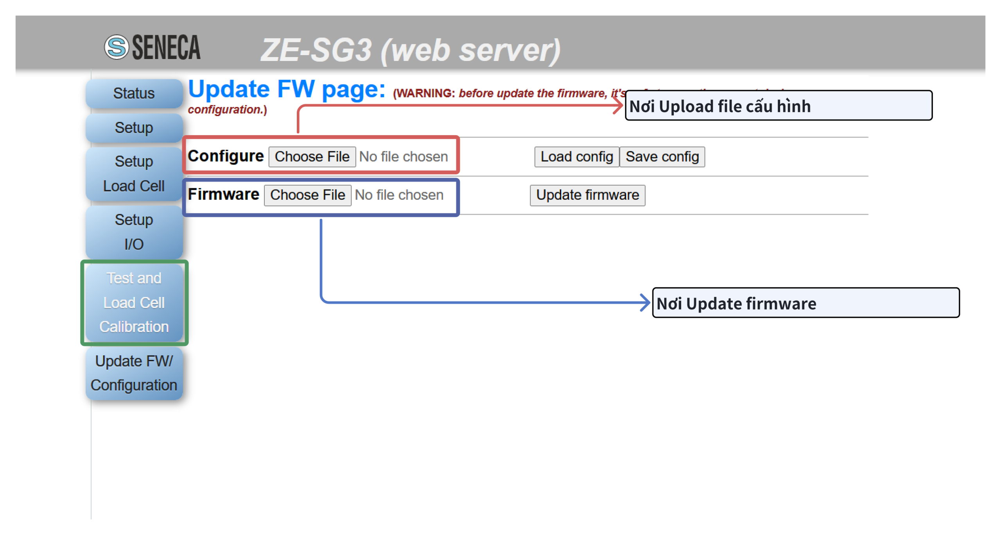Open the Save config option

pyautogui.click(x=663, y=156)
